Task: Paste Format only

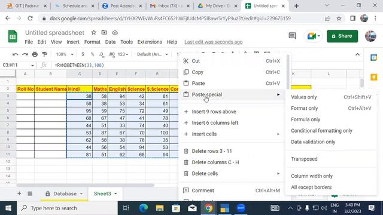Action: (x=331, y=108)
